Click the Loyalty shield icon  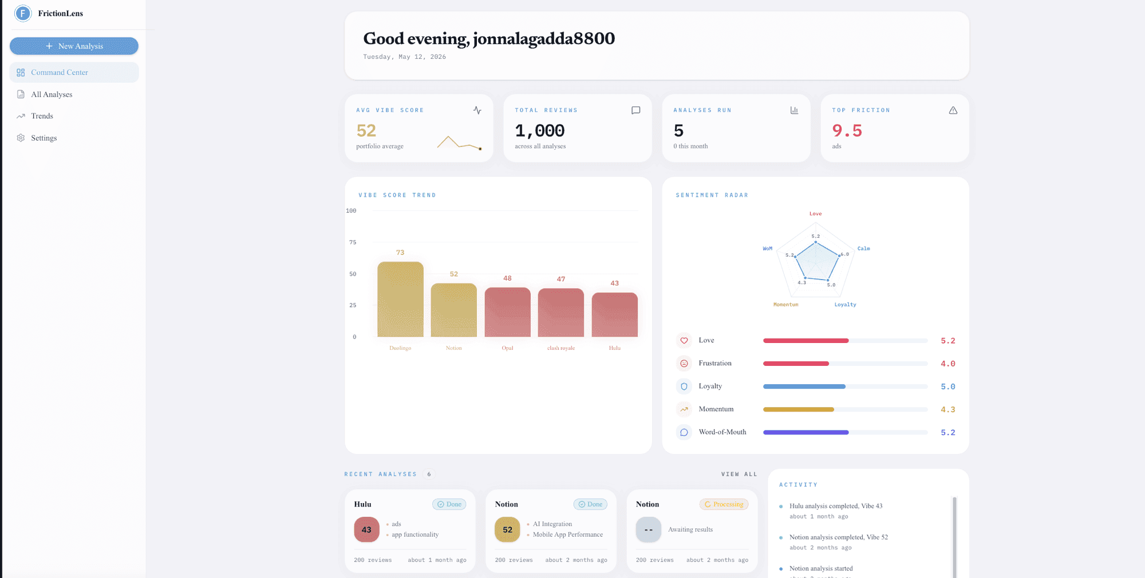(684, 386)
